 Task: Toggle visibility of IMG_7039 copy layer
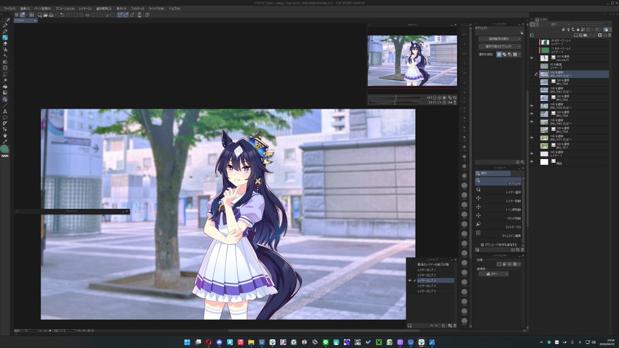point(532,106)
